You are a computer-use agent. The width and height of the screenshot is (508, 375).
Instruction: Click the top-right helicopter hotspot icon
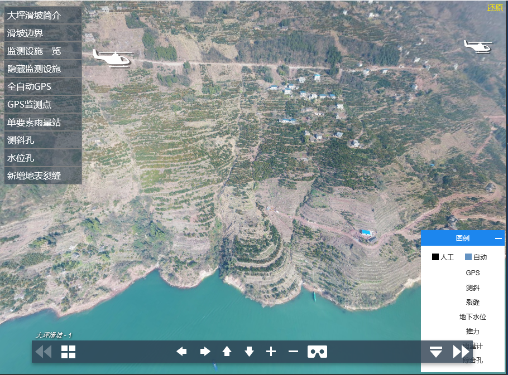click(x=478, y=47)
